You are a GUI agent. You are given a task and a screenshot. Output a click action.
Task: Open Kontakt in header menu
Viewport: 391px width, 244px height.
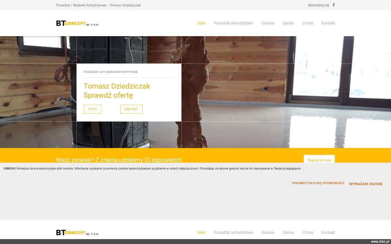pyautogui.click(x=328, y=23)
